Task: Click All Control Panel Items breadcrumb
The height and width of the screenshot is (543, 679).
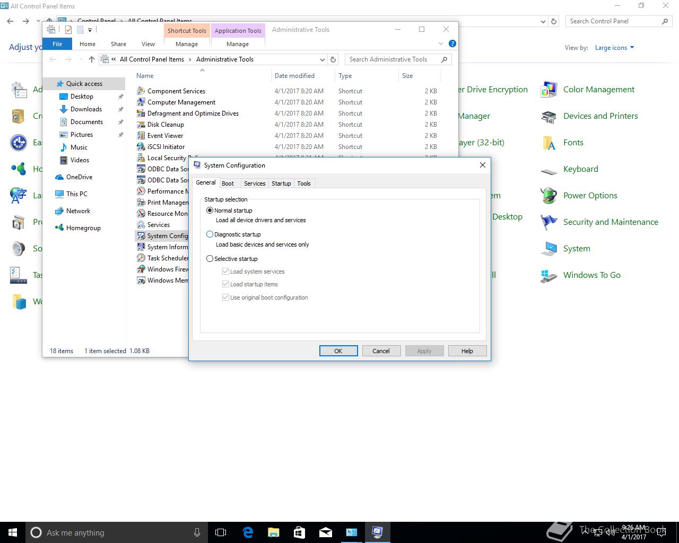Action: pos(152,59)
